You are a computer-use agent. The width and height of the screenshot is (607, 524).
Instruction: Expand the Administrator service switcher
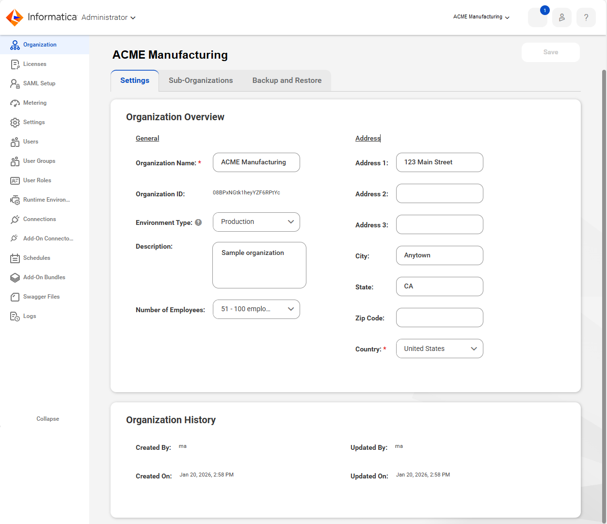(109, 17)
